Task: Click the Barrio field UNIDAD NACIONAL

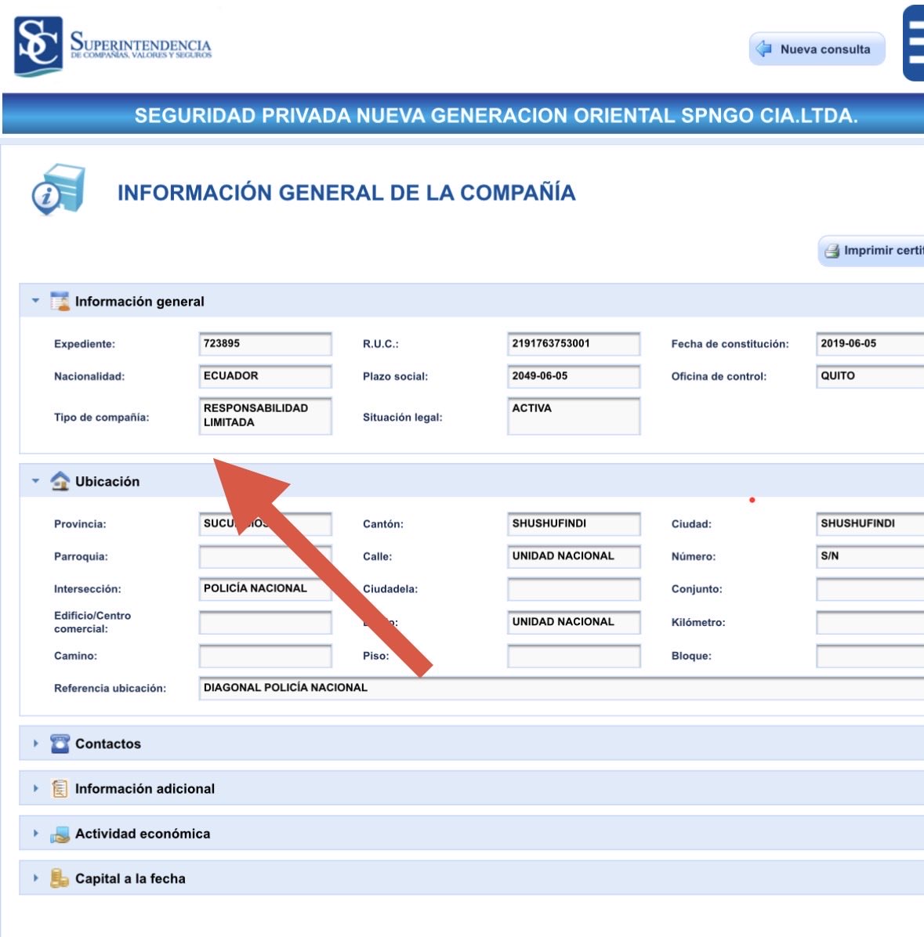Action: tap(574, 622)
